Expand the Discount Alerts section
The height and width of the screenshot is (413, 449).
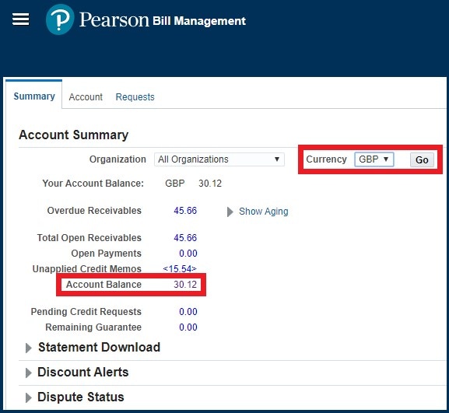click(28, 373)
